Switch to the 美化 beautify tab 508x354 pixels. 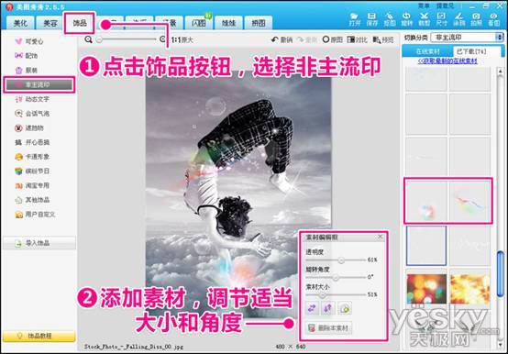pyautogui.click(x=20, y=23)
